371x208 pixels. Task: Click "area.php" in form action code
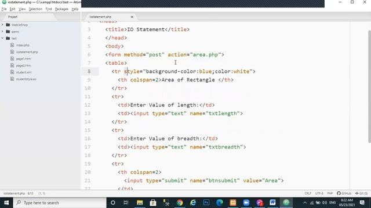coord(205,55)
